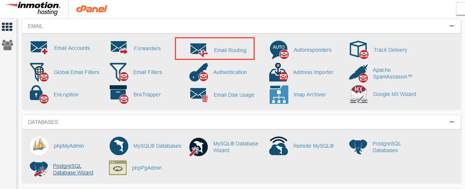The height and width of the screenshot is (189, 465).
Task: Click the Email Disk Usage link
Action: [234, 95]
